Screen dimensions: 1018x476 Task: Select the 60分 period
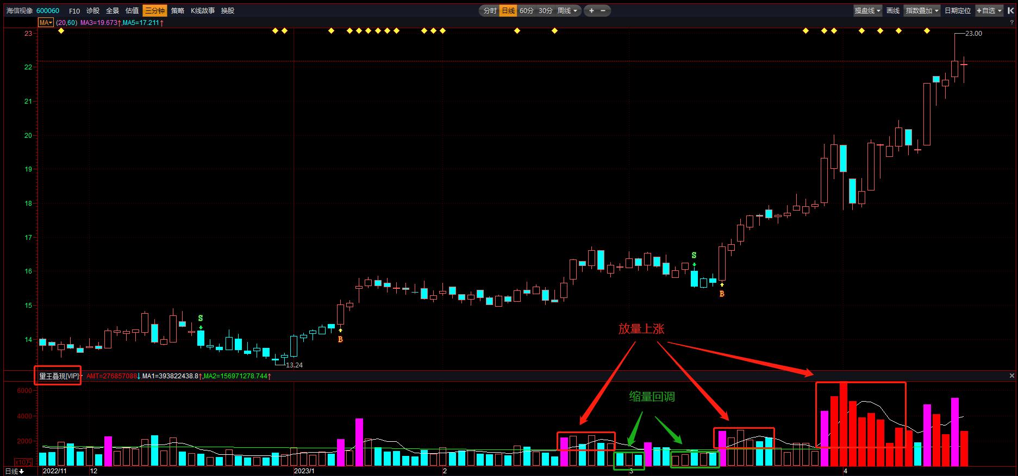pyautogui.click(x=526, y=11)
